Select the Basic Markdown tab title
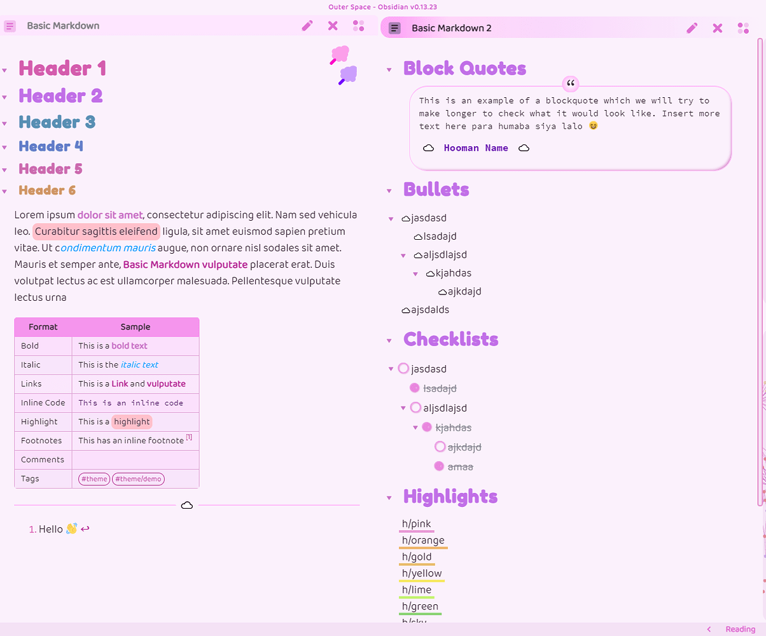Image resolution: width=766 pixels, height=636 pixels. point(63,26)
